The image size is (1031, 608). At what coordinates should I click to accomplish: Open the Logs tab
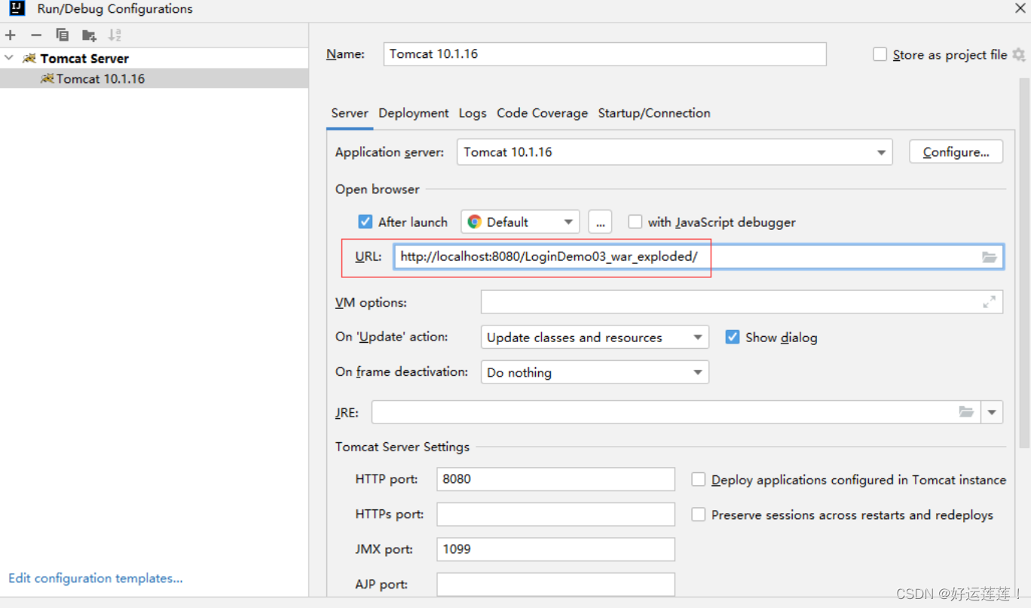(473, 113)
